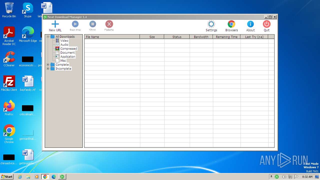Select the Application category

[68, 56]
